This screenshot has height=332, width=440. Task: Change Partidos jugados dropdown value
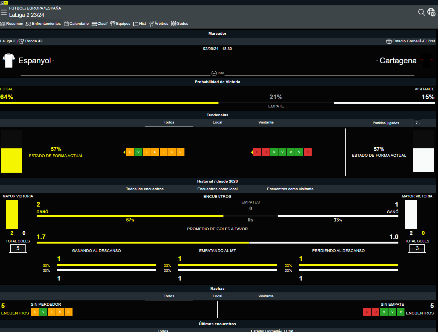(417, 123)
